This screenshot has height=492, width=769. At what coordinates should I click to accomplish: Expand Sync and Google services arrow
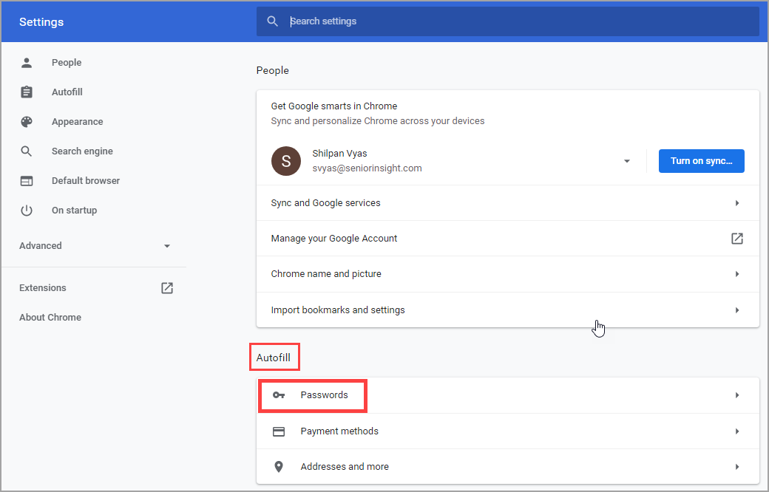737,203
